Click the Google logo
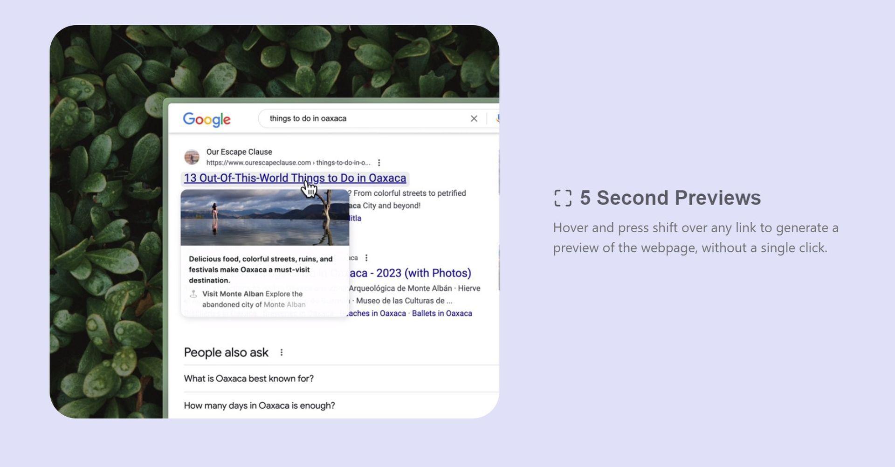 tap(207, 119)
